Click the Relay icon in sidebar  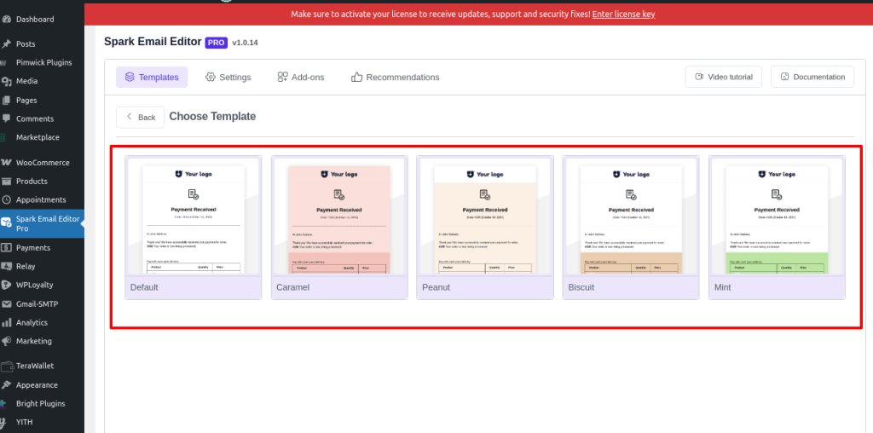[x=6, y=266]
